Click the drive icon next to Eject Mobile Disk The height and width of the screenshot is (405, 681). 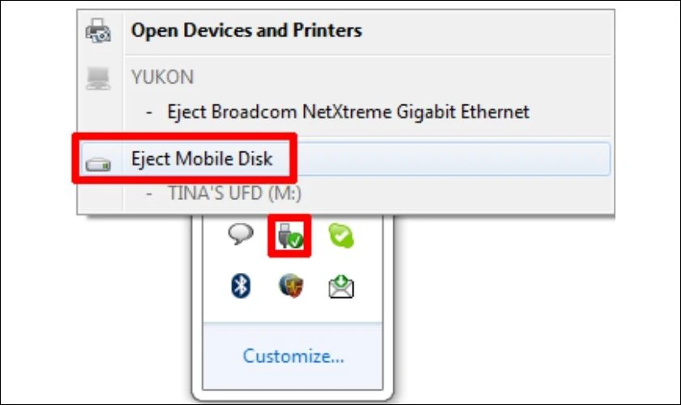[x=98, y=161]
